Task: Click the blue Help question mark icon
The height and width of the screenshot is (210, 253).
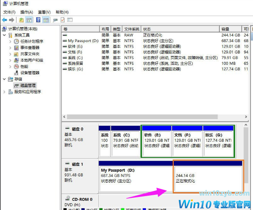Action: (38, 20)
